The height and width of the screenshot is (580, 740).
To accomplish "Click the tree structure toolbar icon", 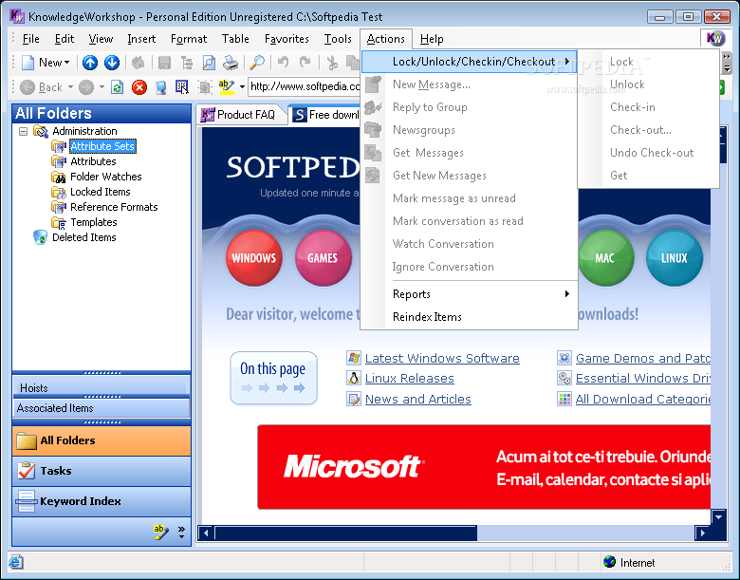I will click(187, 63).
